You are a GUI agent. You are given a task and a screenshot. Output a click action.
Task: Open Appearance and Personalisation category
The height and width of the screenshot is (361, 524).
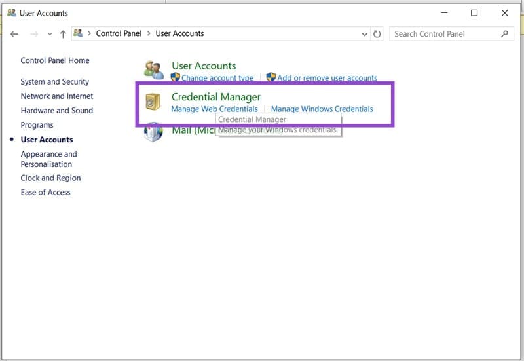[48, 159]
